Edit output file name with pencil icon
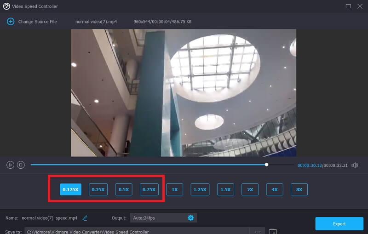Viewport: 368px width, 234px height. click(x=85, y=218)
